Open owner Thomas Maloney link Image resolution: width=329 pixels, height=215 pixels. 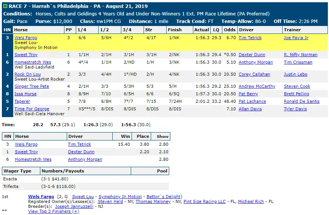153,201
